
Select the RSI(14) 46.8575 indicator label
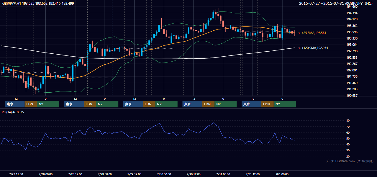[x=13, y=112]
